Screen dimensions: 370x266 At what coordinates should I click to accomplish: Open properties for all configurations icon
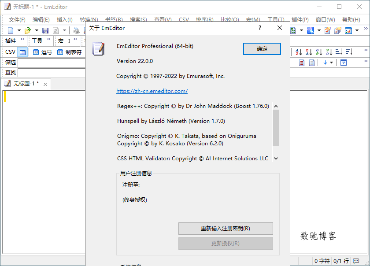338,30
